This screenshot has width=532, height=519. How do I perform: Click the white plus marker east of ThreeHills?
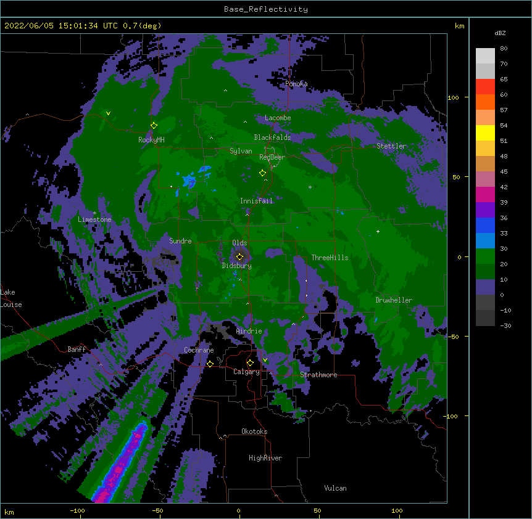(x=378, y=231)
